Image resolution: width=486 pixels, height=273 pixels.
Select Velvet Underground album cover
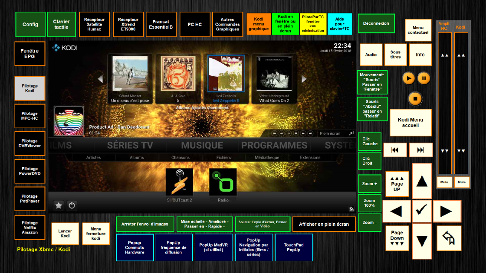pos(274,74)
